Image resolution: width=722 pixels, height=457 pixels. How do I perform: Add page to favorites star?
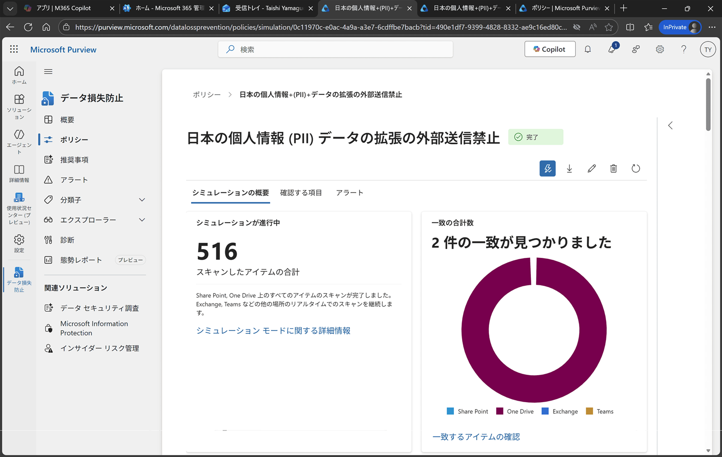click(x=609, y=27)
